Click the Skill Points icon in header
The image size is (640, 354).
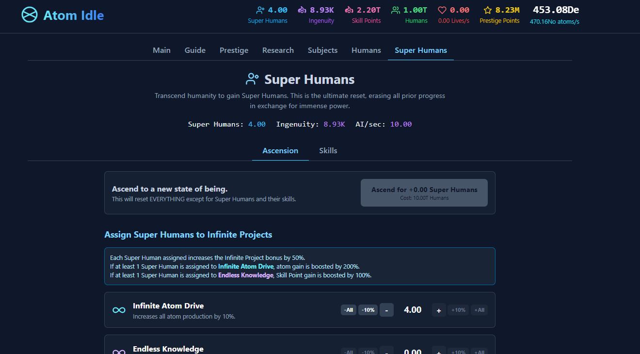tap(349, 10)
